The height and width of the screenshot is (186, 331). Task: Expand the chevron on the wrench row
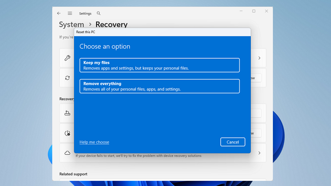click(259, 58)
